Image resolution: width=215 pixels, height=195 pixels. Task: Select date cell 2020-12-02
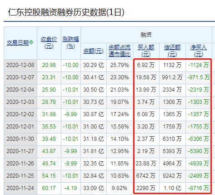point(20,114)
